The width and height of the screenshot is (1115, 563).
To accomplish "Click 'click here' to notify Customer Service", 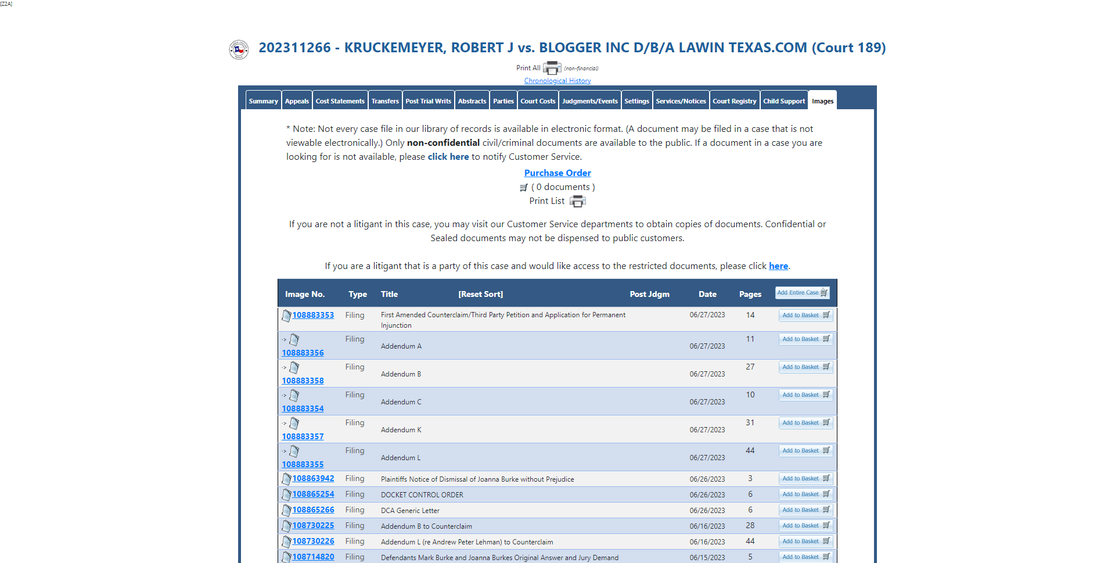I will point(448,157).
